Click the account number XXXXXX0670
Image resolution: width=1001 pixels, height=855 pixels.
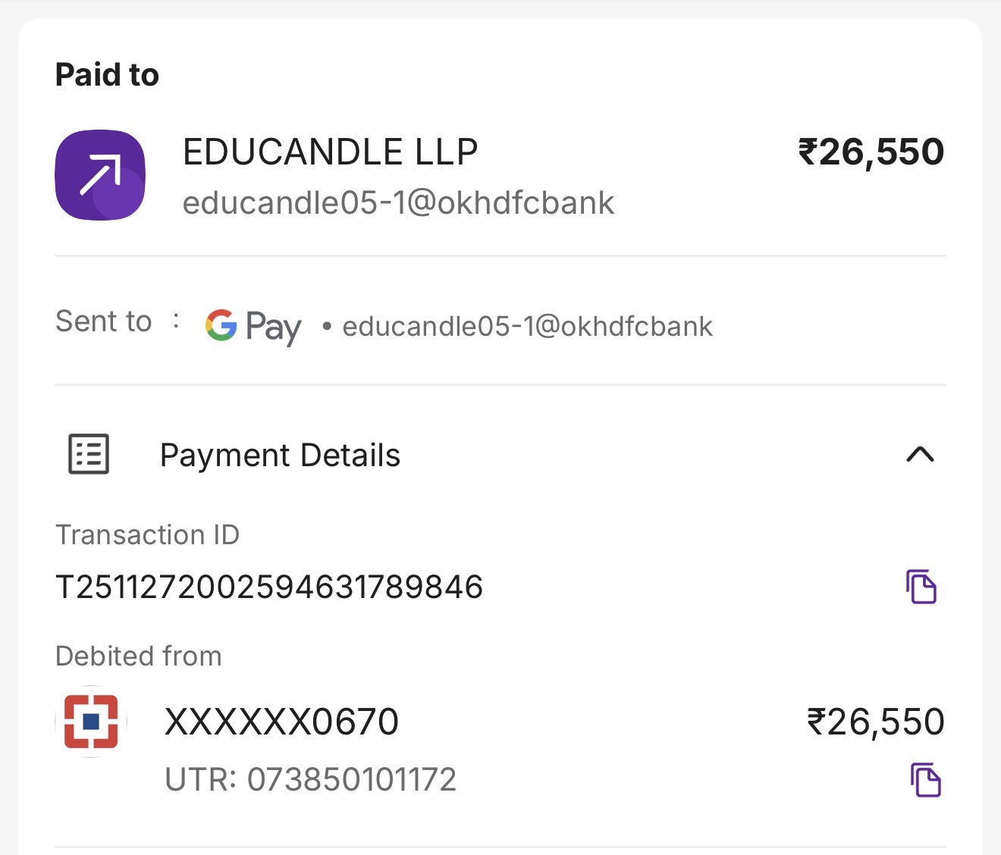[281, 722]
